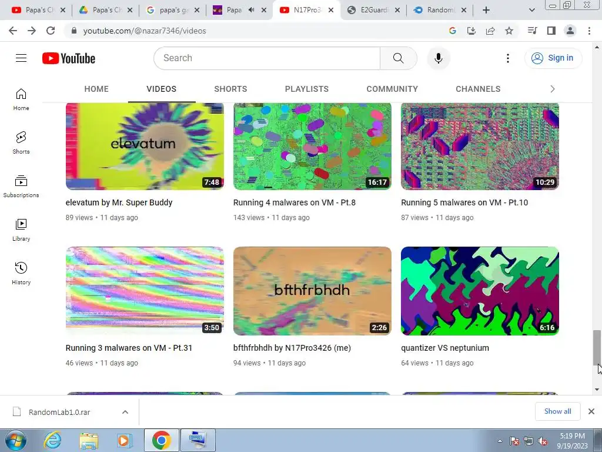The width and height of the screenshot is (602, 452).
Task: Switch to HOME channel tab
Action: pyautogui.click(x=96, y=89)
